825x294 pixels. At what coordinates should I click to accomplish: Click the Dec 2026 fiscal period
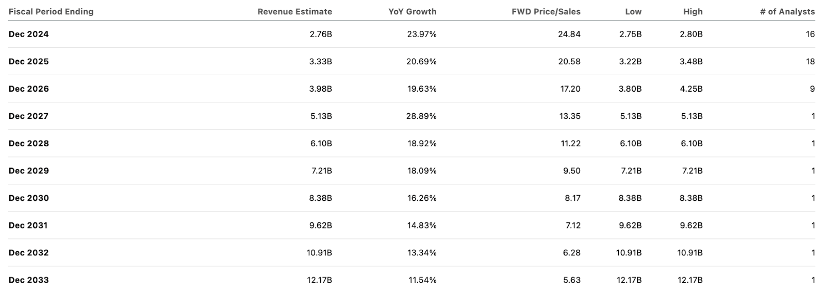pos(29,89)
